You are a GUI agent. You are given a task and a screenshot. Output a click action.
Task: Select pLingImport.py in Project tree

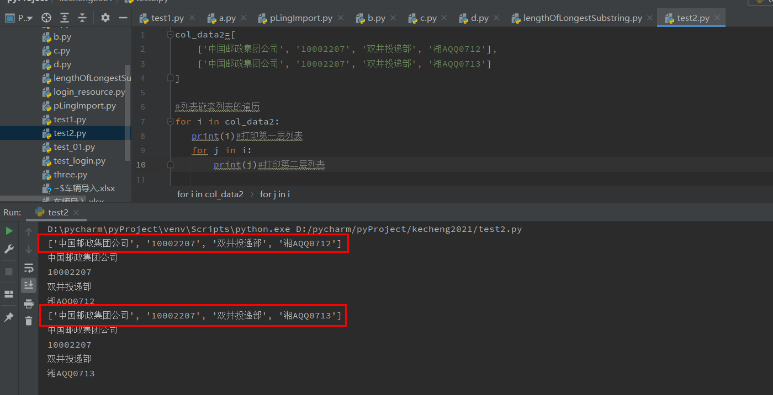coord(80,106)
